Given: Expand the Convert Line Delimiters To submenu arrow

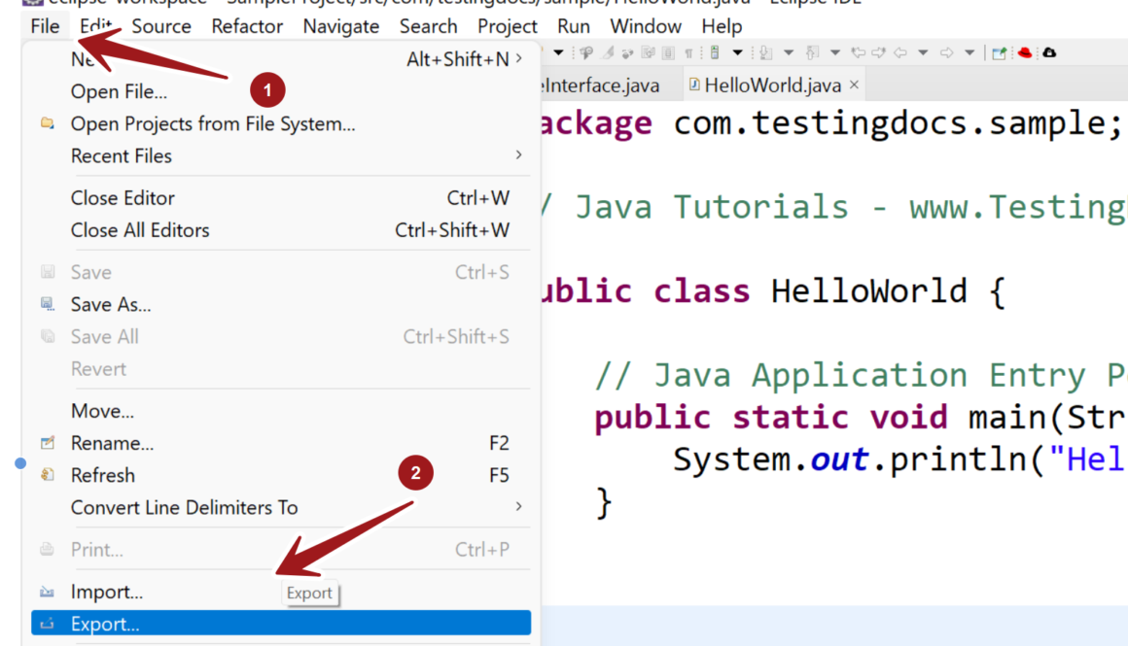Looking at the screenshot, I should (518, 507).
